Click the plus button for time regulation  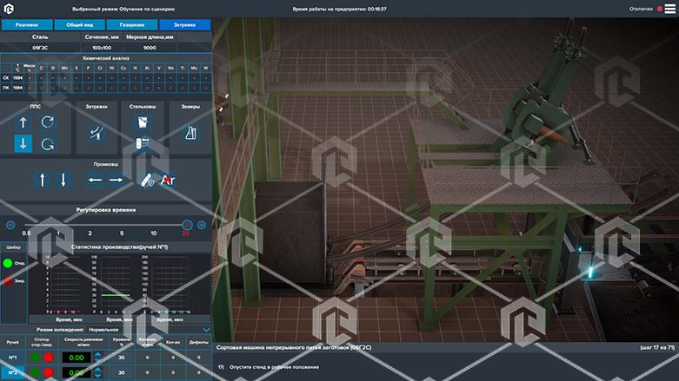202,225
